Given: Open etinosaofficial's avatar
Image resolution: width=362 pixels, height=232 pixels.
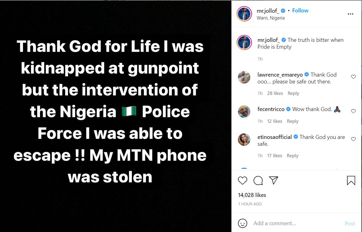Looking at the screenshot, I should click(244, 140).
